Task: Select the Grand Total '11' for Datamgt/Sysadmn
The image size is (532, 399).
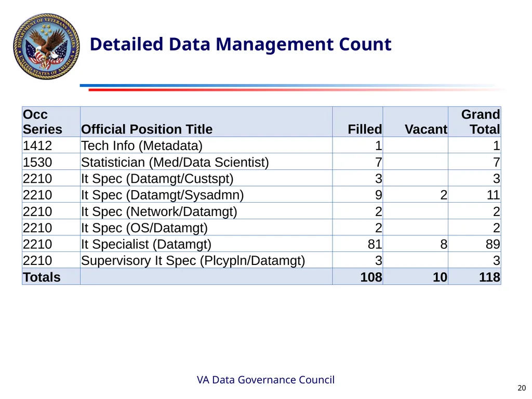Action: (474, 194)
